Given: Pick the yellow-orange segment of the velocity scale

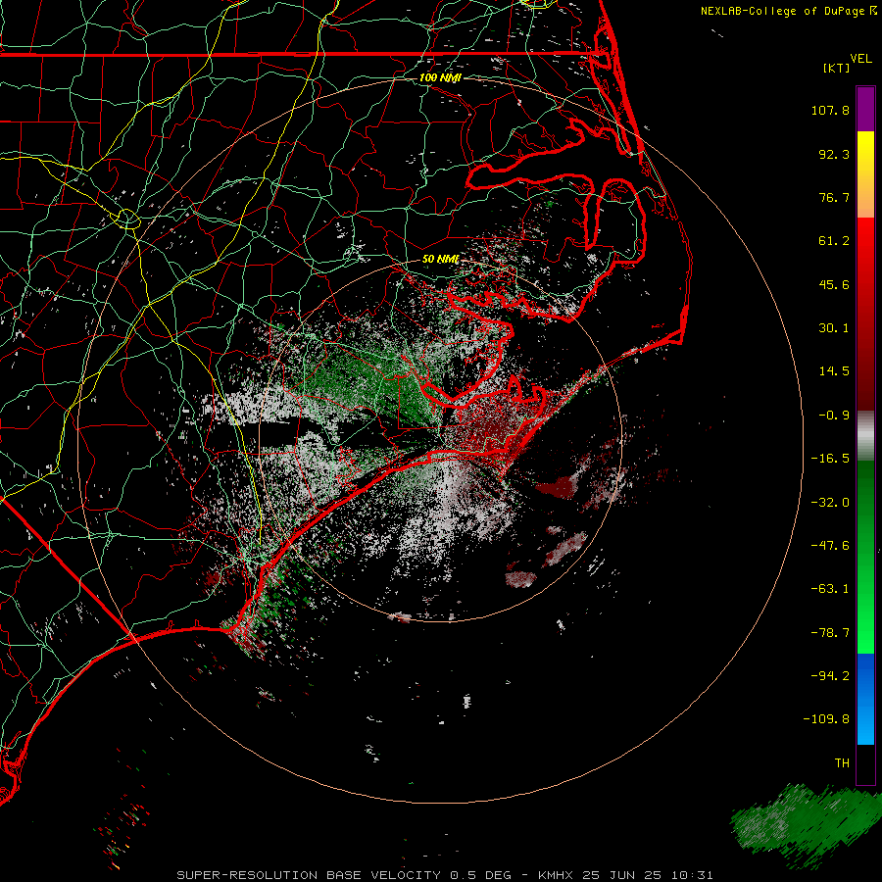Looking at the screenshot, I should click(x=865, y=174).
